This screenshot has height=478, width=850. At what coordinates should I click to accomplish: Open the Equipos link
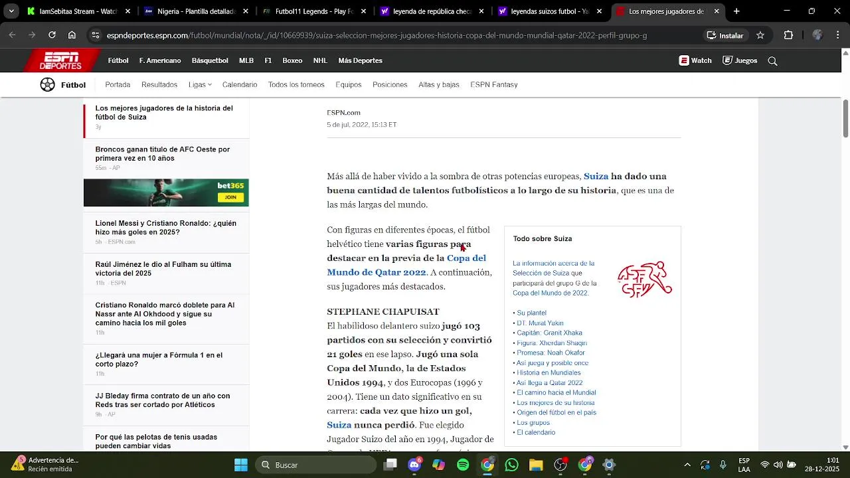(349, 84)
